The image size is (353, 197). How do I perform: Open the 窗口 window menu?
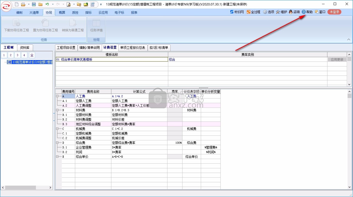pyautogui.click(x=320, y=12)
